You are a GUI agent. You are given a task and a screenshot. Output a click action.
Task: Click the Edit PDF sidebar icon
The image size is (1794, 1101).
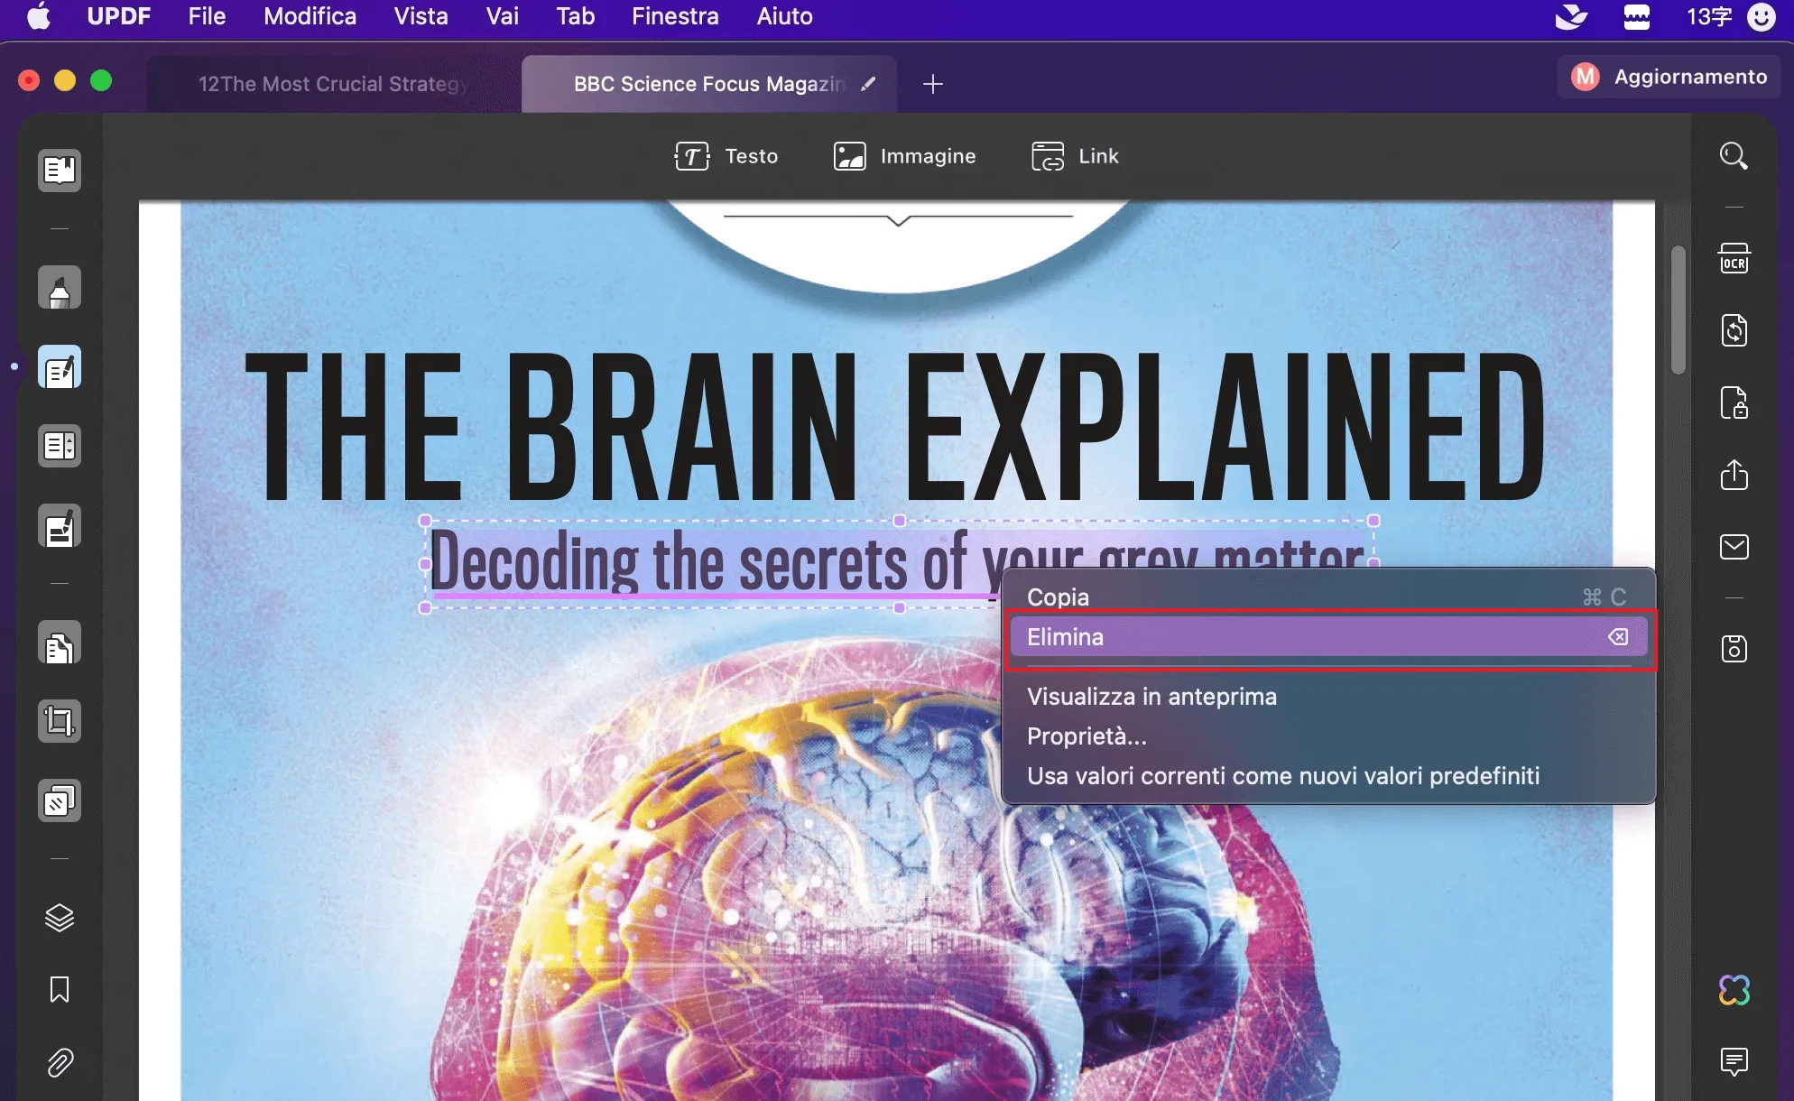tap(60, 367)
